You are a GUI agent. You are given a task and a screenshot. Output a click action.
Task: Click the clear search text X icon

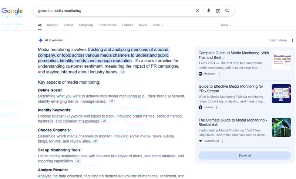tap(197, 11)
